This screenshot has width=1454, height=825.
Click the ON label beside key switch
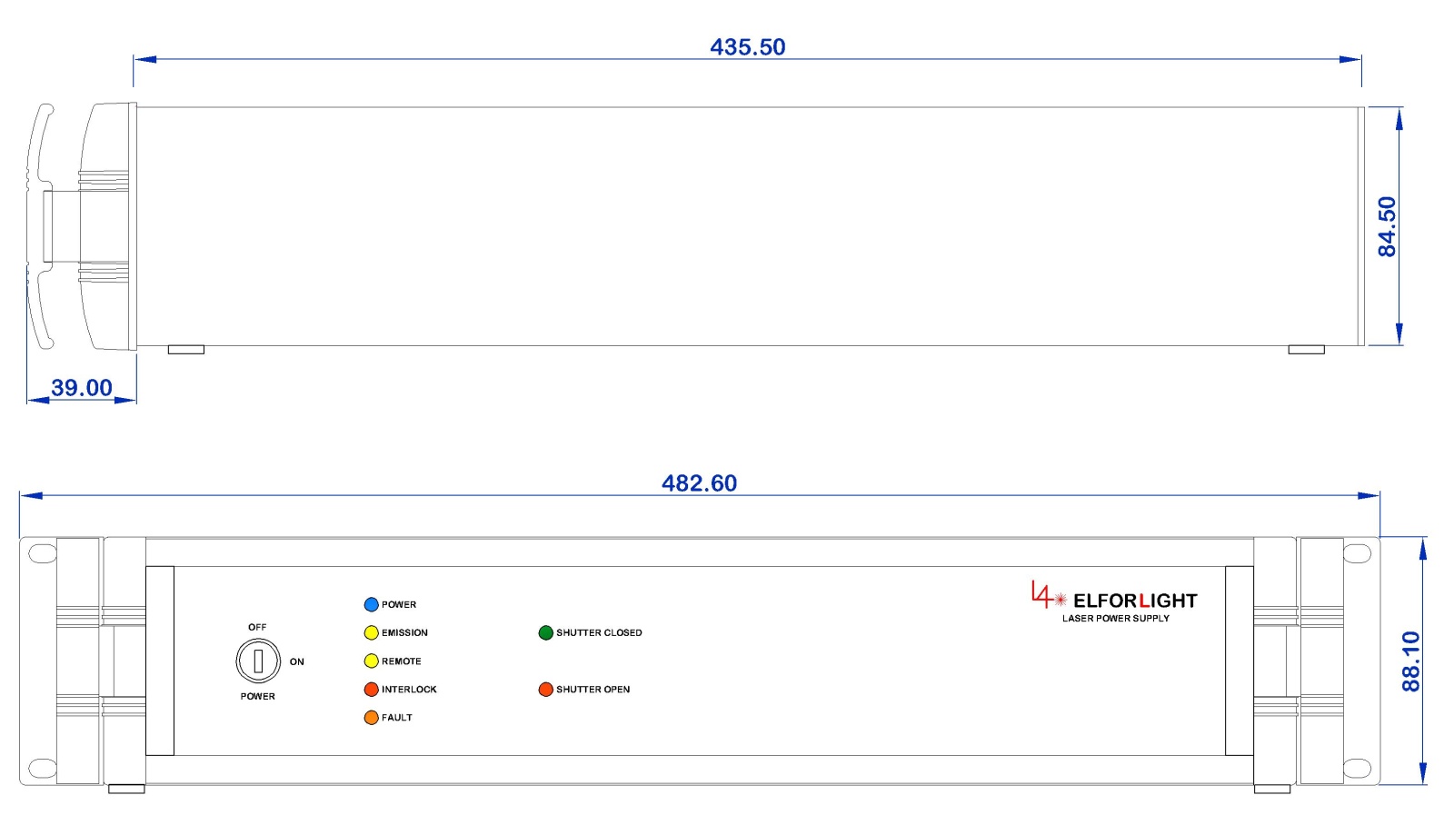297,661
